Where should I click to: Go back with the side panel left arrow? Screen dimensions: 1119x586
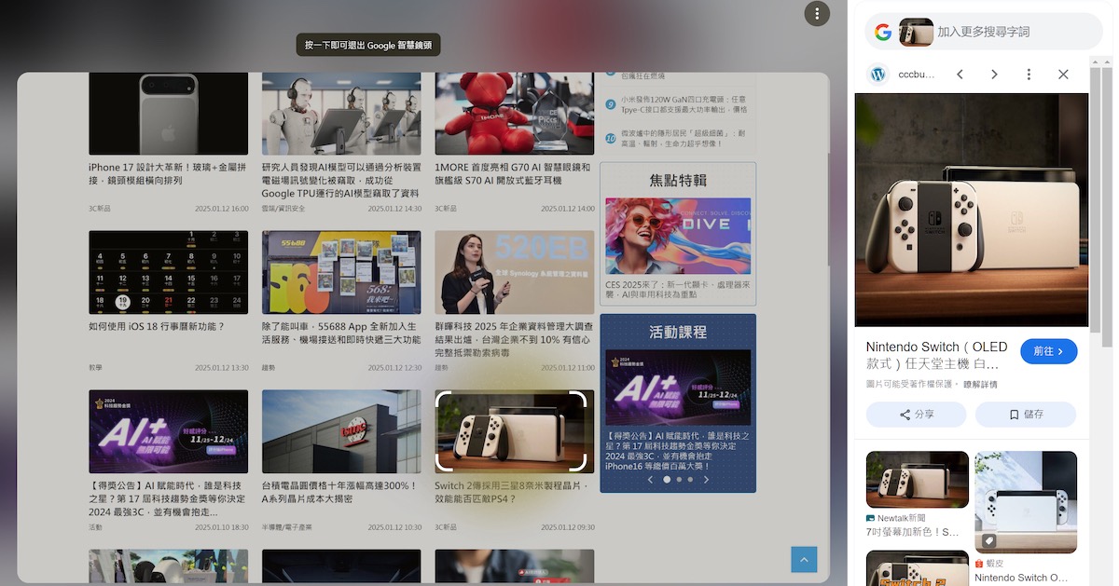[x=960, y=74]
